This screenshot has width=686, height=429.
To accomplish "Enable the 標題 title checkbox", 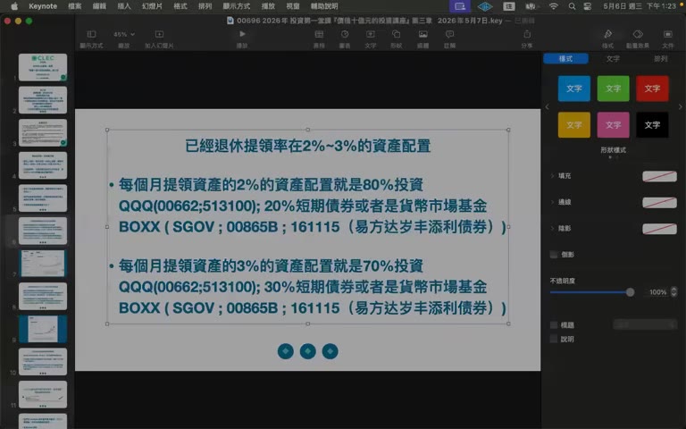I will pyautogui.click(x=554, y=324).
